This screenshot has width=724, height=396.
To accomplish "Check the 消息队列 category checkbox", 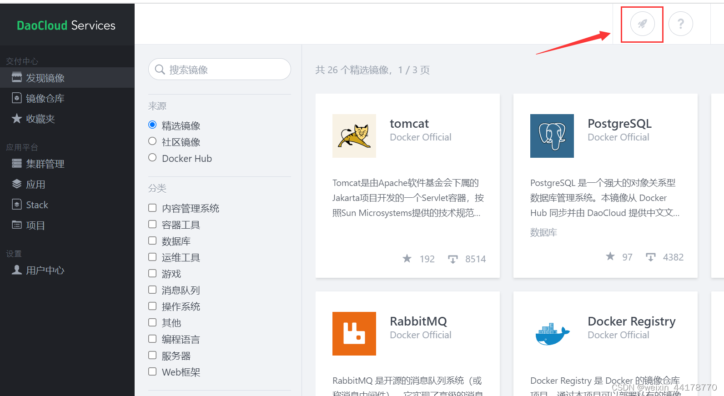I will 152,290.
